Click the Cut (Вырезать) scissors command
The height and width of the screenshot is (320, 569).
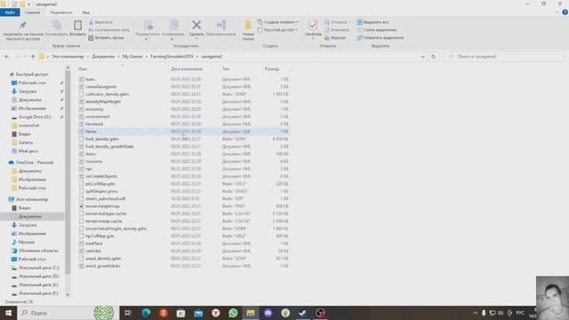(x=100, y=22)
